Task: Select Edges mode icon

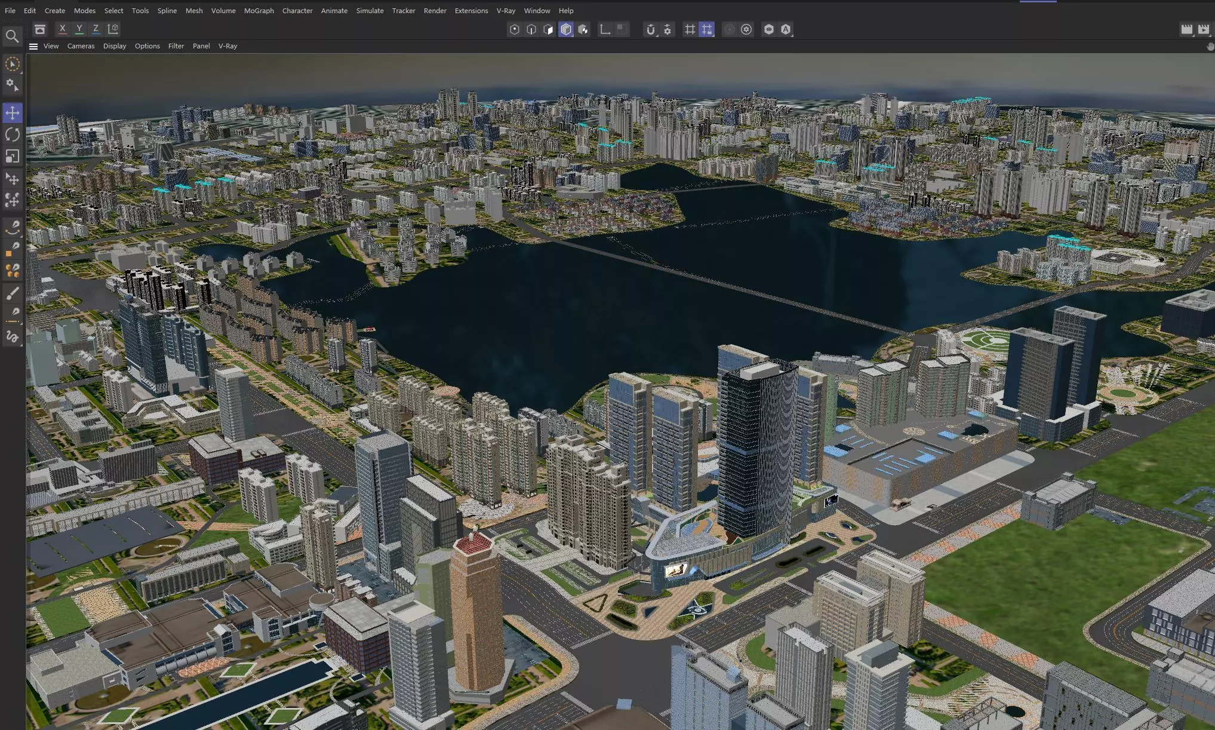Action: tap(531, 29)
